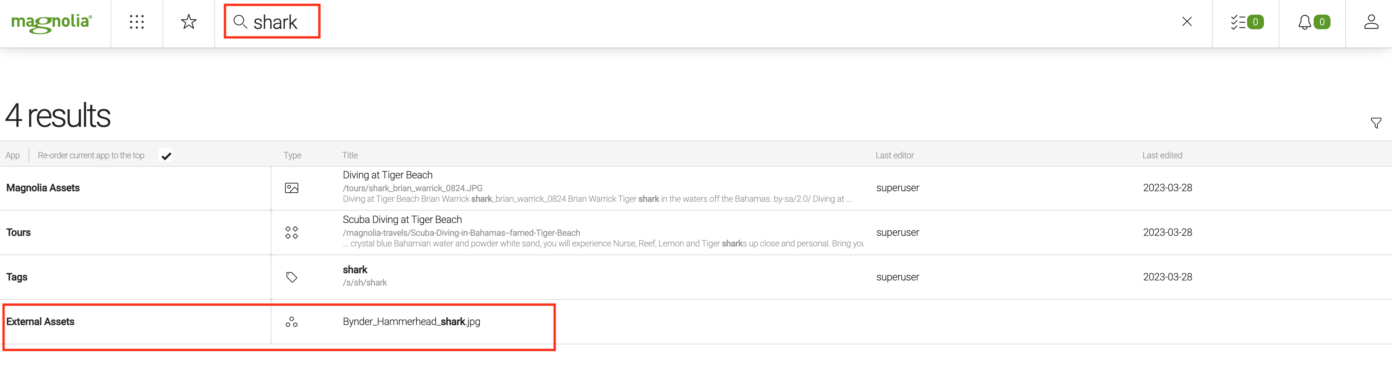Click 2023-03-28 date in Magnolia Assets row
Viewport: 1392px width, 389px height.
[1167, 188]
